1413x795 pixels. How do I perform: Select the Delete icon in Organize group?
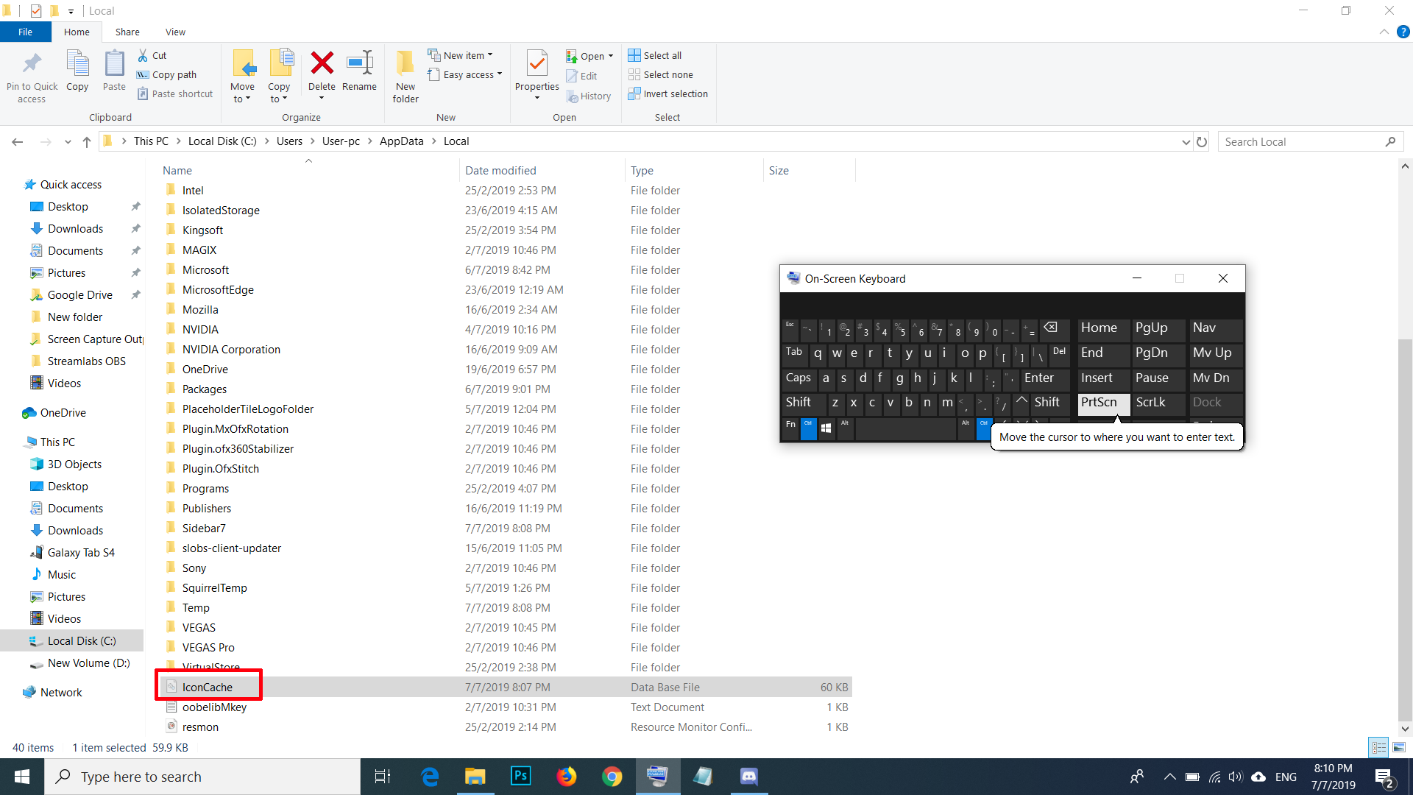point(322,74)
